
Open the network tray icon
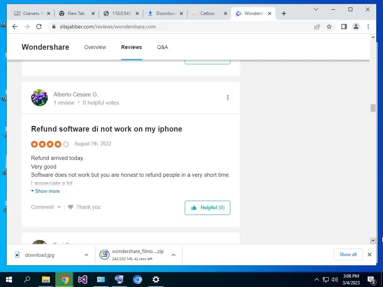tap(326, 280)
